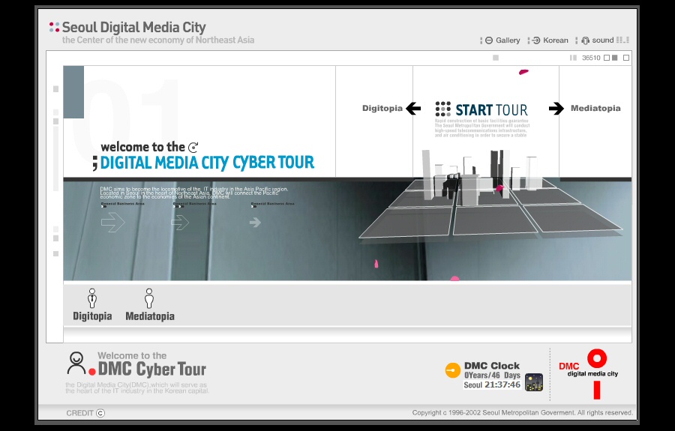Viewport: 675px width, 431px height.
Task: Click the 'DIGITAL MEDIA CITY CYBER TOUR' heading
Action: tap(207, 163)
